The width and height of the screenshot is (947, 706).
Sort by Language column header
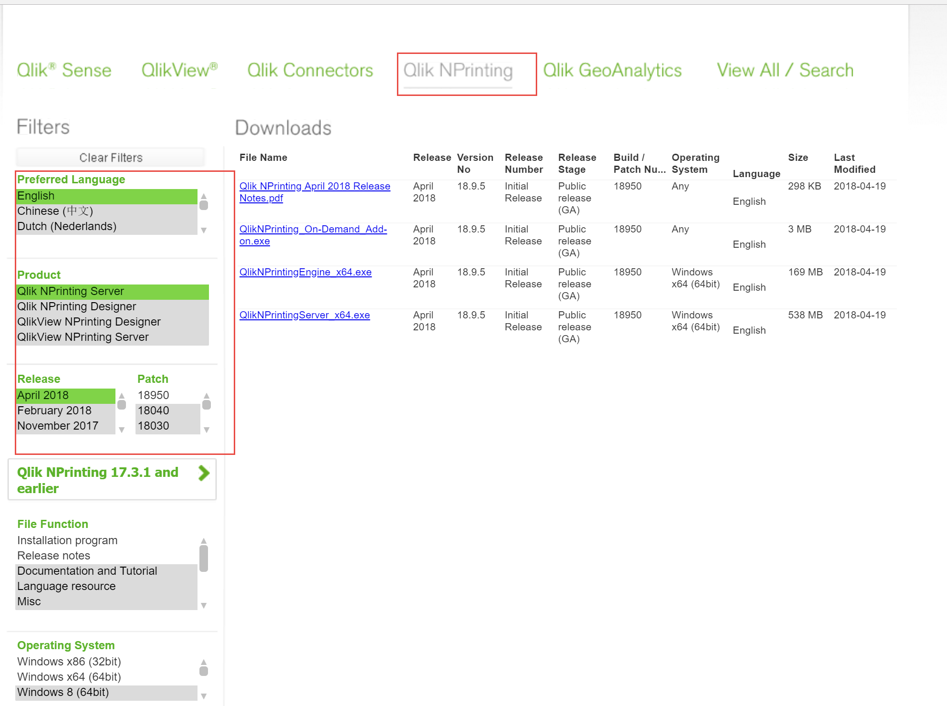[757, 174]
